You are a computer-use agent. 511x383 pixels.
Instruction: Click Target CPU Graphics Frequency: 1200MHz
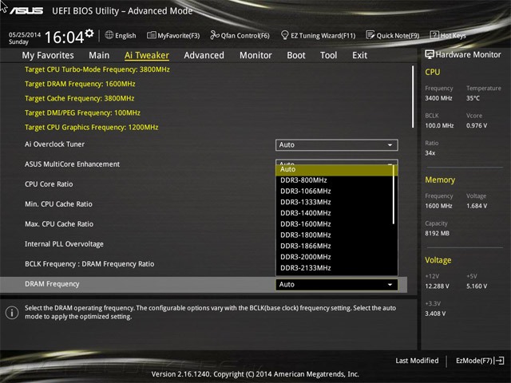[x=92, y=128]
